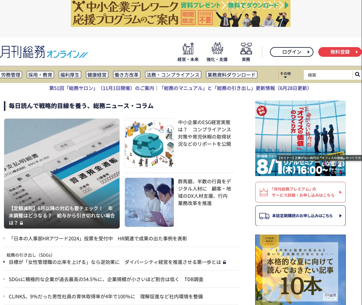Click the delivery truck subscription icon
Image resolution: width=362 pixels, height=305 pixels.
[265, 216]
